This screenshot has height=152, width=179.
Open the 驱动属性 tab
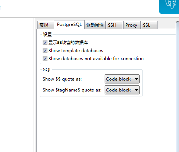[95, 25]
